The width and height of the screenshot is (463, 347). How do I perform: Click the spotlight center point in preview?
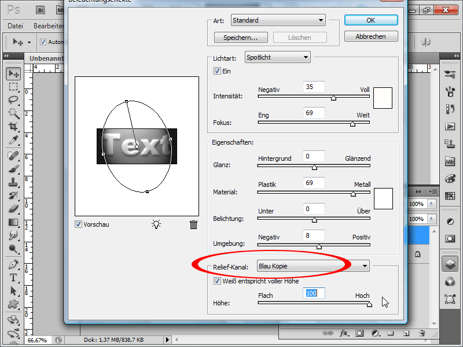[137, 146]
